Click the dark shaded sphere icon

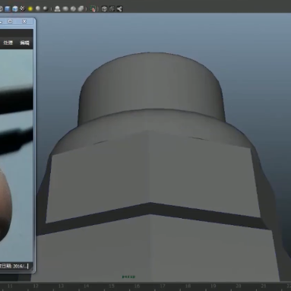coord(46,9)
